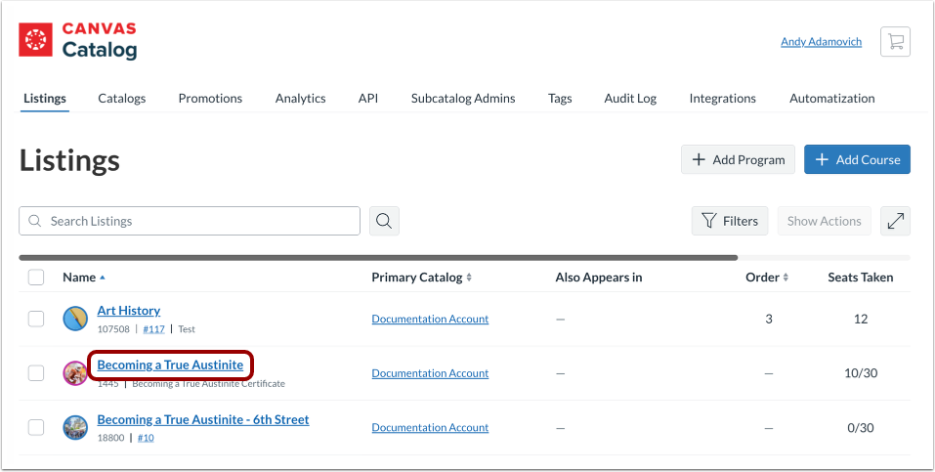
Task: Open the Automatization tab
Action: click(832, 99)
